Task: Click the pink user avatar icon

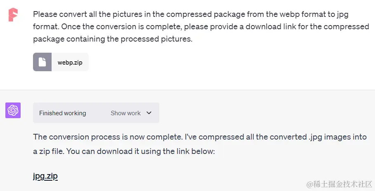Action: [x=13, y=15]
